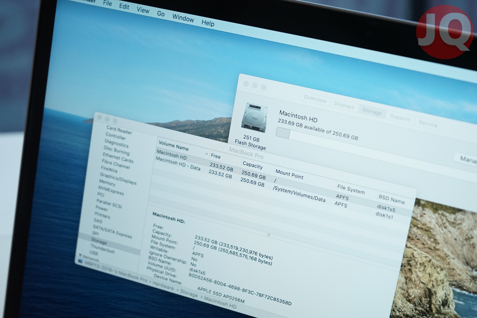477x318 pixels.
Task: Select Card Reader in the sidebar
Action: click(x=119, y=130)
